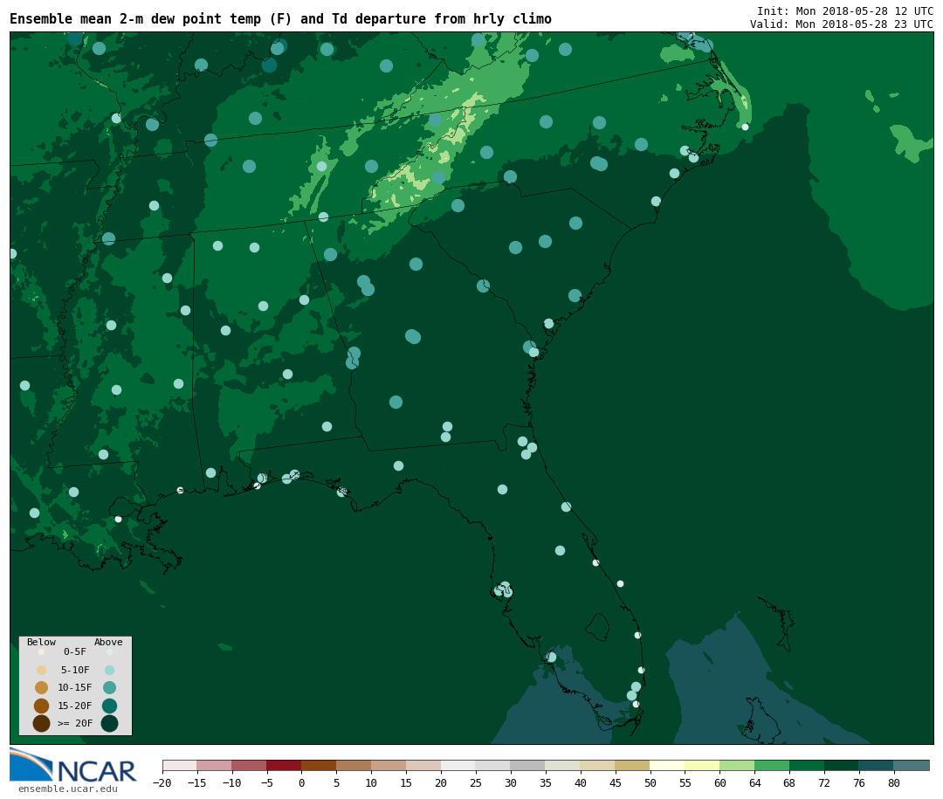This screenshot has width=943, height=799.
Task: Click the orange-brown Below 10-15F legend circle
Action: (x=42, y=688)
